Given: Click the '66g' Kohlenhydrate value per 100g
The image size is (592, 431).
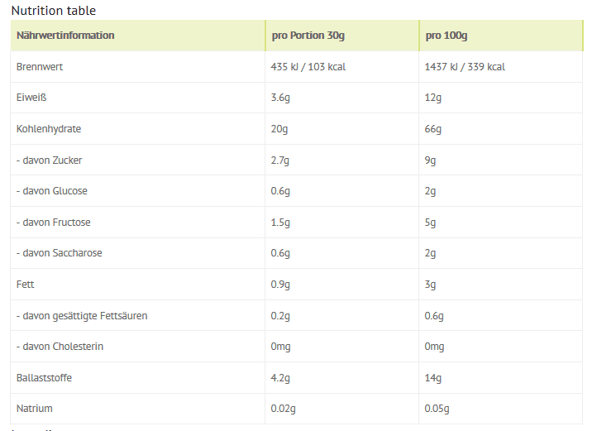Looking at the screenshot, I should coord(433,129).
